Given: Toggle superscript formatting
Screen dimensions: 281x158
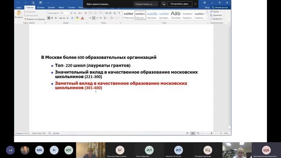Looking at the screenshot, I should [68, 18].
